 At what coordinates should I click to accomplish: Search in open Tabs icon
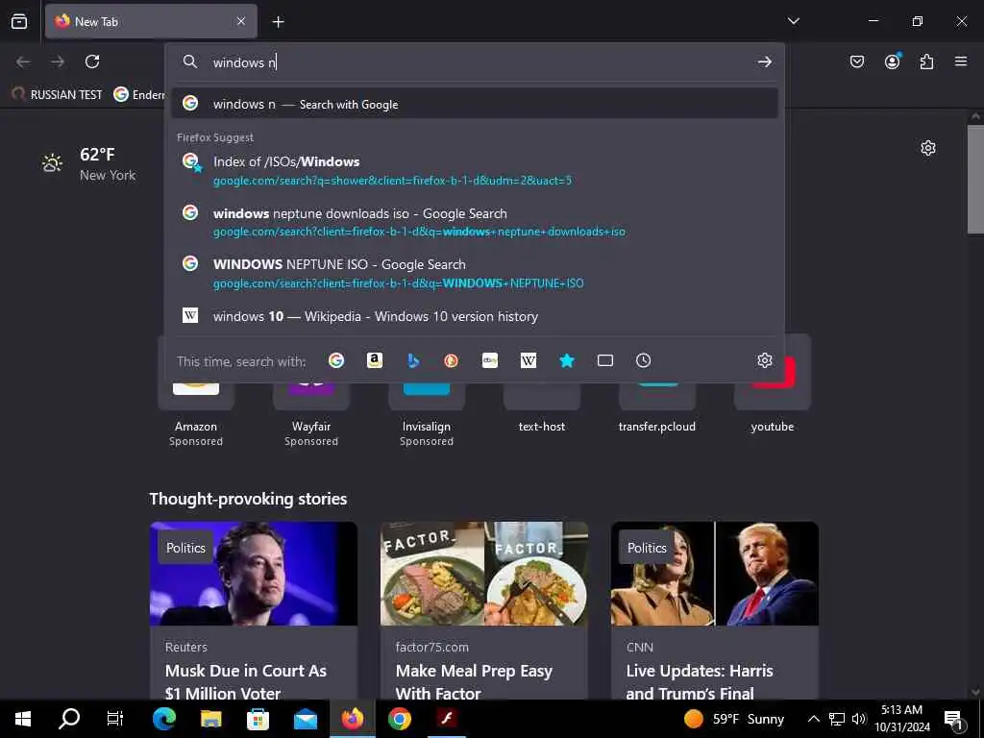pyautogui.click(x=605, y=361)
